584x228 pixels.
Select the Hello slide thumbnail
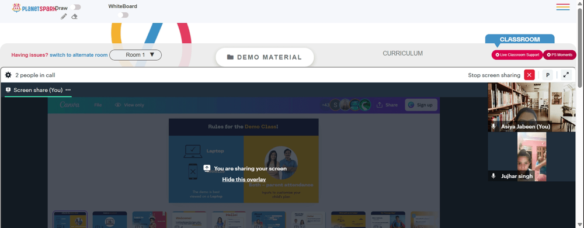[x=229, y=219]
